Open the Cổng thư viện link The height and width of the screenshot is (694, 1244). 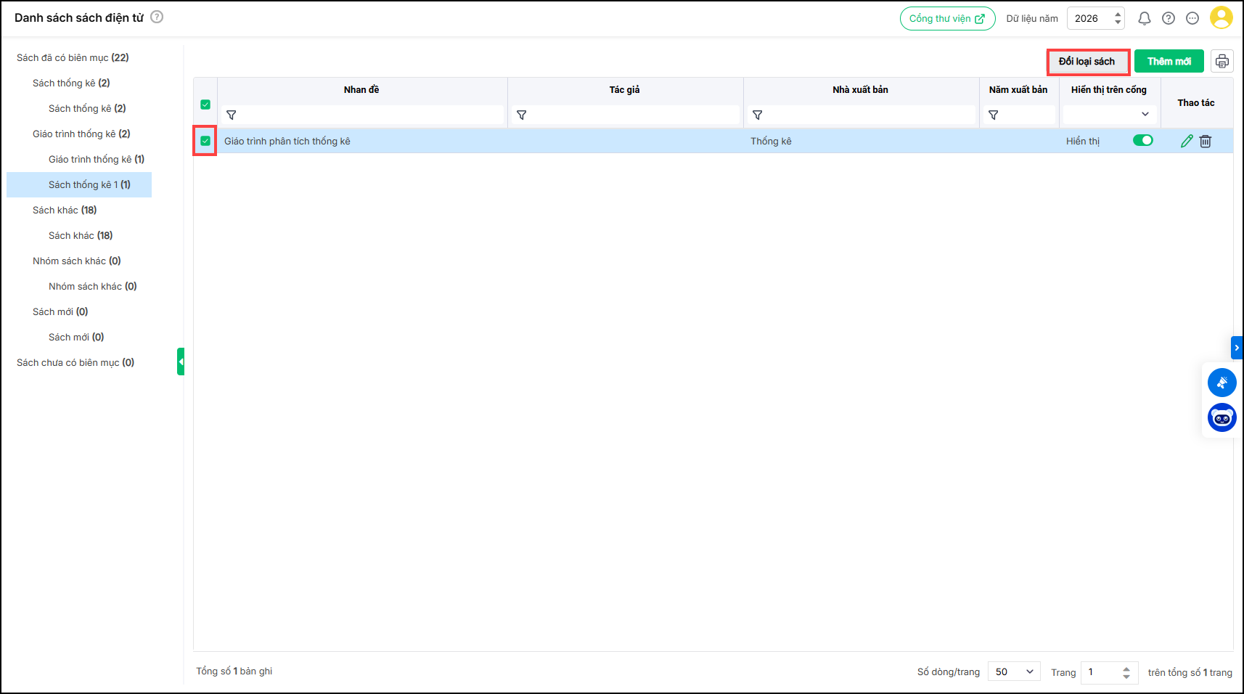(947, 19)
